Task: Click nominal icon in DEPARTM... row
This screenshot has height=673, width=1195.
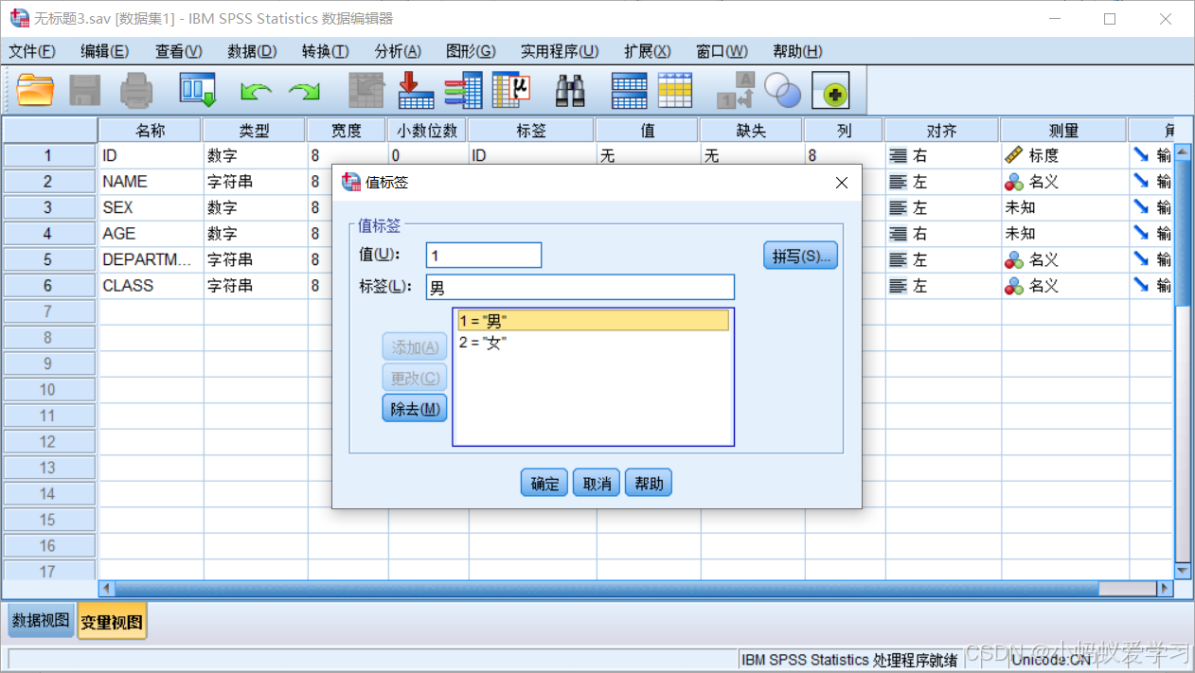Action: click(1014, 259)
